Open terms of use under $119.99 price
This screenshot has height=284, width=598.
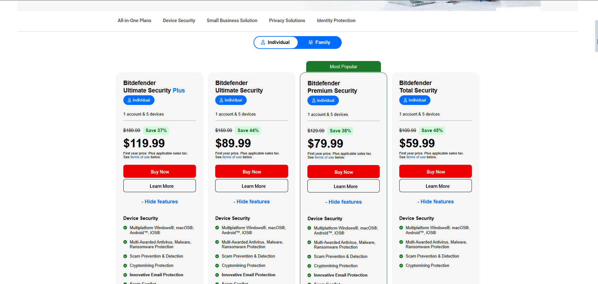[x=140, y=157]
